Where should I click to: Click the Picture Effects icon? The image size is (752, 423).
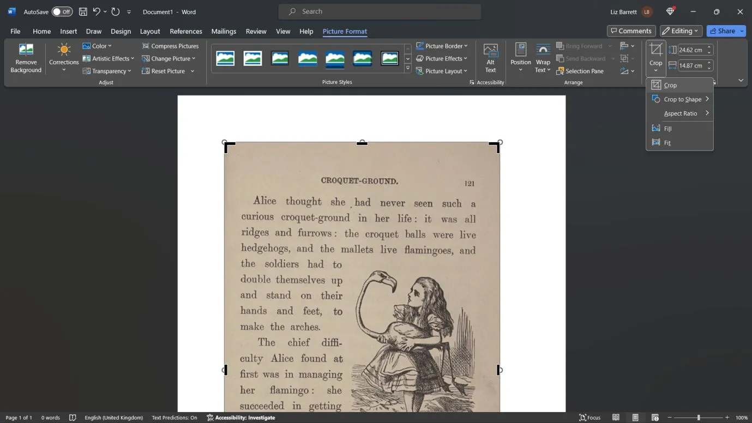[x=420, y=58]
